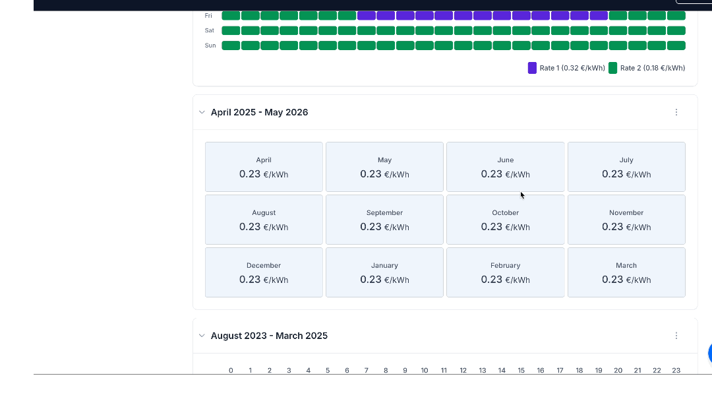Screen dimensions: 712x401
Task: Select the June price card
Action: point(506,167)
